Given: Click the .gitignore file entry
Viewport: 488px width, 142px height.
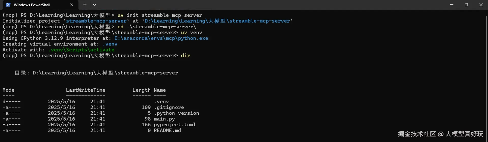Looking at the screenshot, I should click(x=169, y=107).
